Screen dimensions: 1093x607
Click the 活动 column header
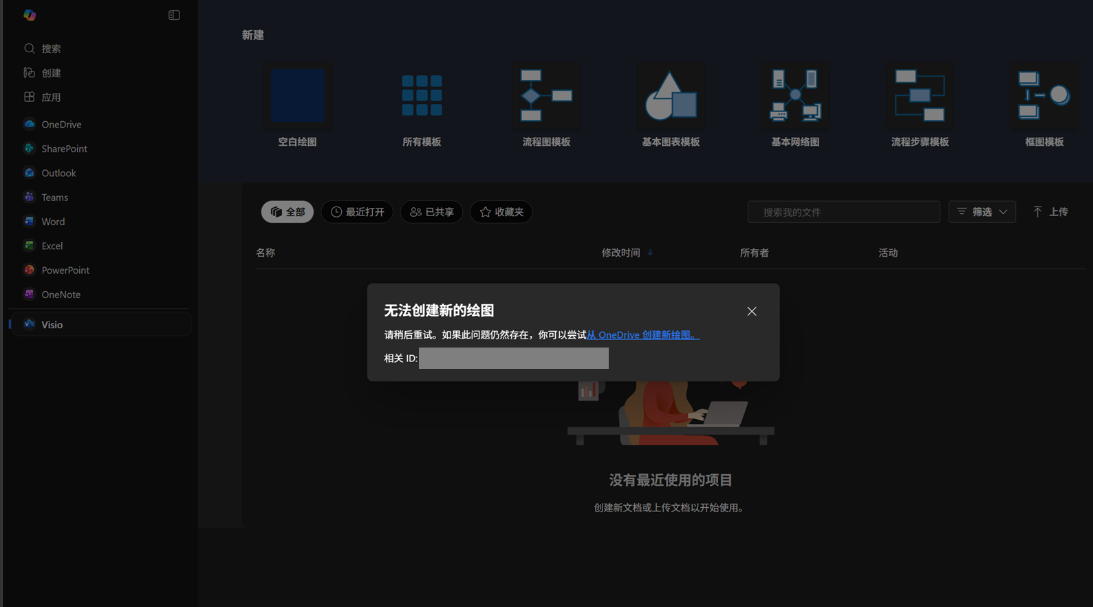tap(888, 253)
